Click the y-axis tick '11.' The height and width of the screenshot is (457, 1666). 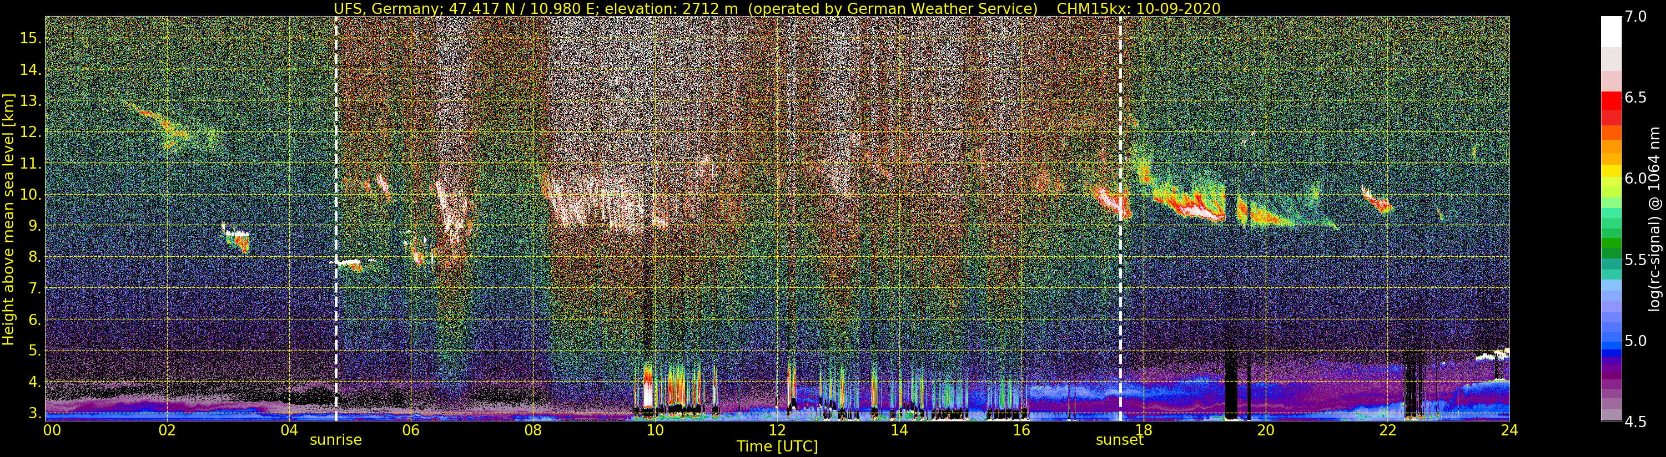click(x=31, y=164)
